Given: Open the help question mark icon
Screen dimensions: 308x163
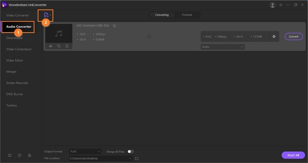Looking at the screenshot, I should pyautogui.click(x=20, y=155).
